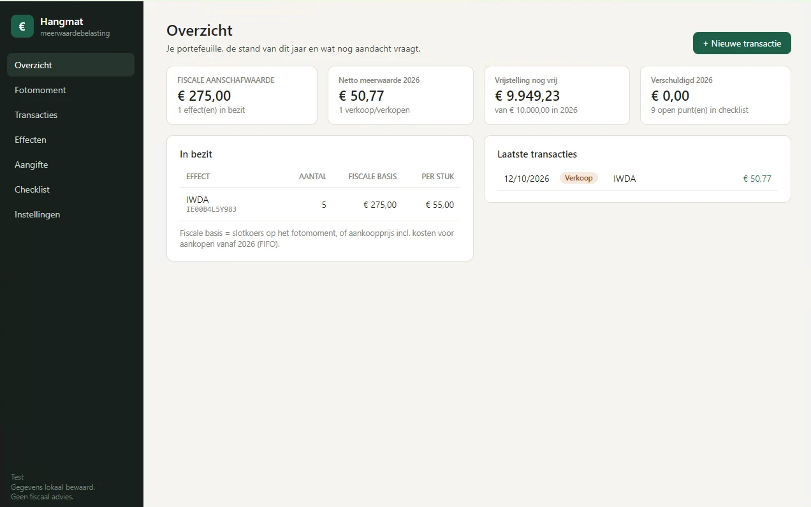This screenshot has width=811, height=507.
Task: Click the Verschuldigd 2026 card
Action: 715,95
